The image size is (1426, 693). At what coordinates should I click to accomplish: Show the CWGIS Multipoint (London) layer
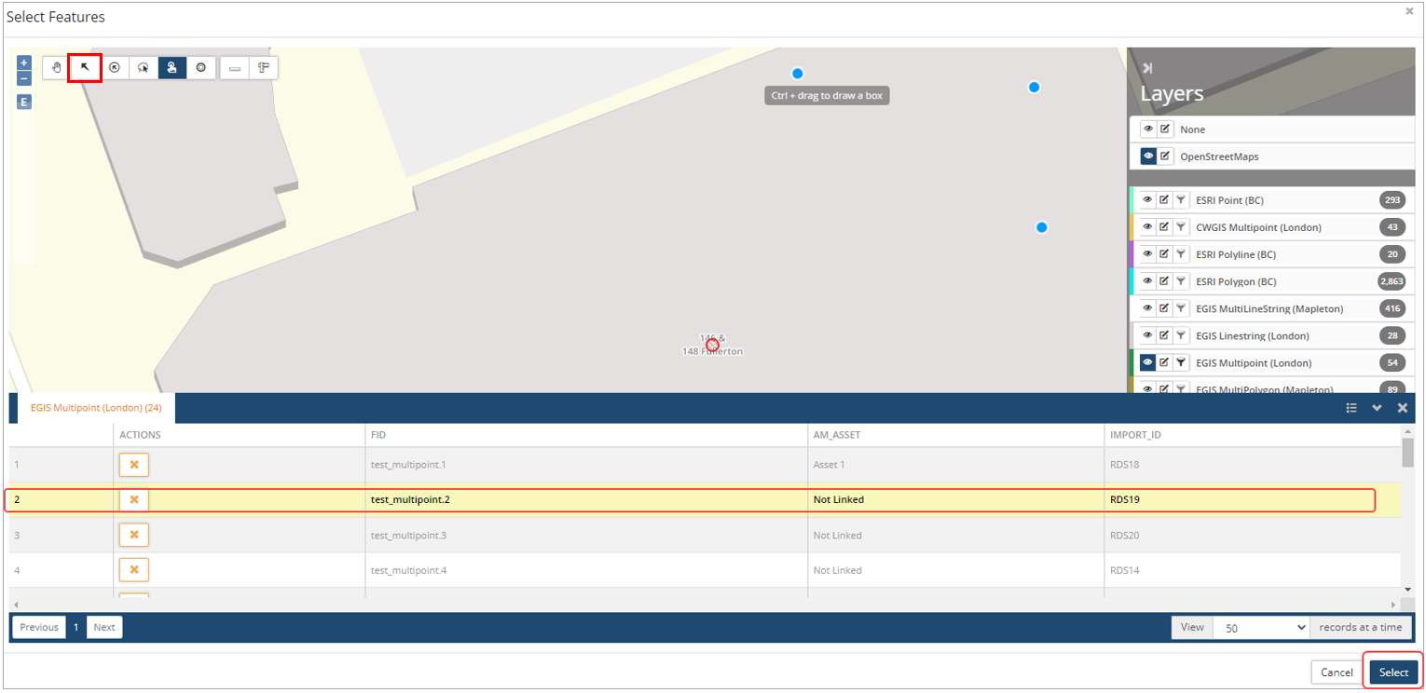pyautogui.click(x=1148, y=227)
